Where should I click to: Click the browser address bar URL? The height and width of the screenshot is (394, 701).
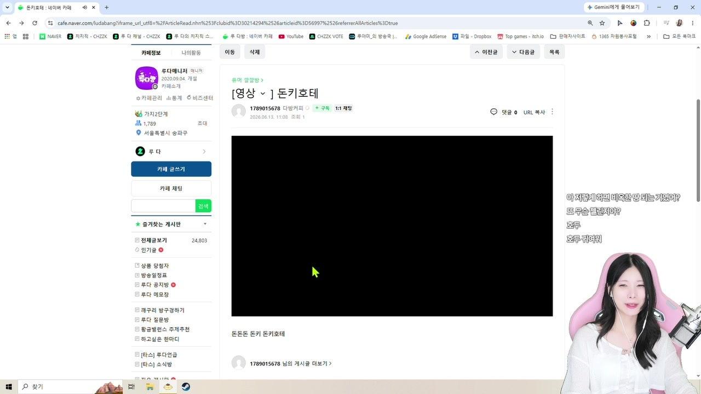click(228, 23)
